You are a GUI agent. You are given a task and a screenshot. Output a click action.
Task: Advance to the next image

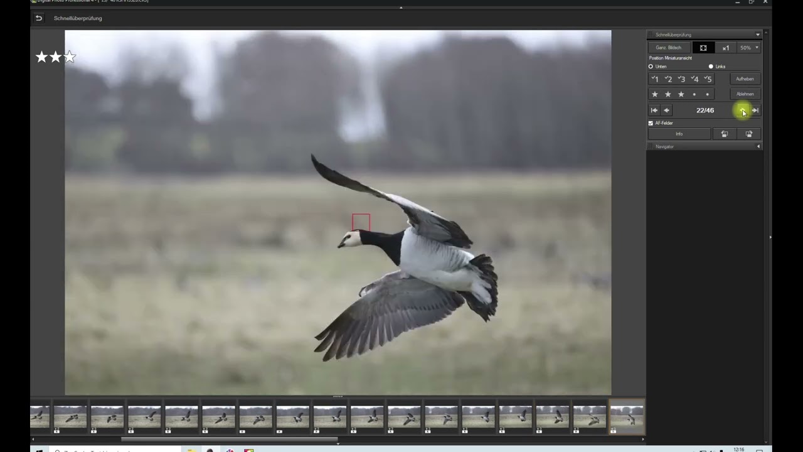pyautogui.click(x=743, y=110)
